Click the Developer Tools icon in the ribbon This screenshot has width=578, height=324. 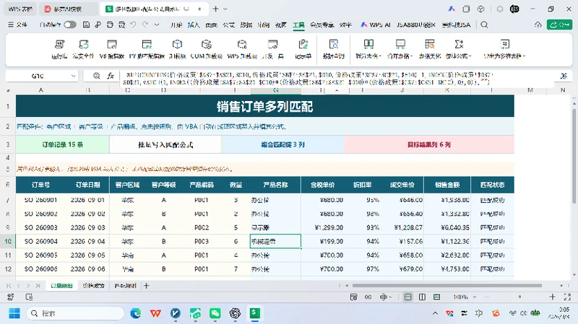click(273, 45)
